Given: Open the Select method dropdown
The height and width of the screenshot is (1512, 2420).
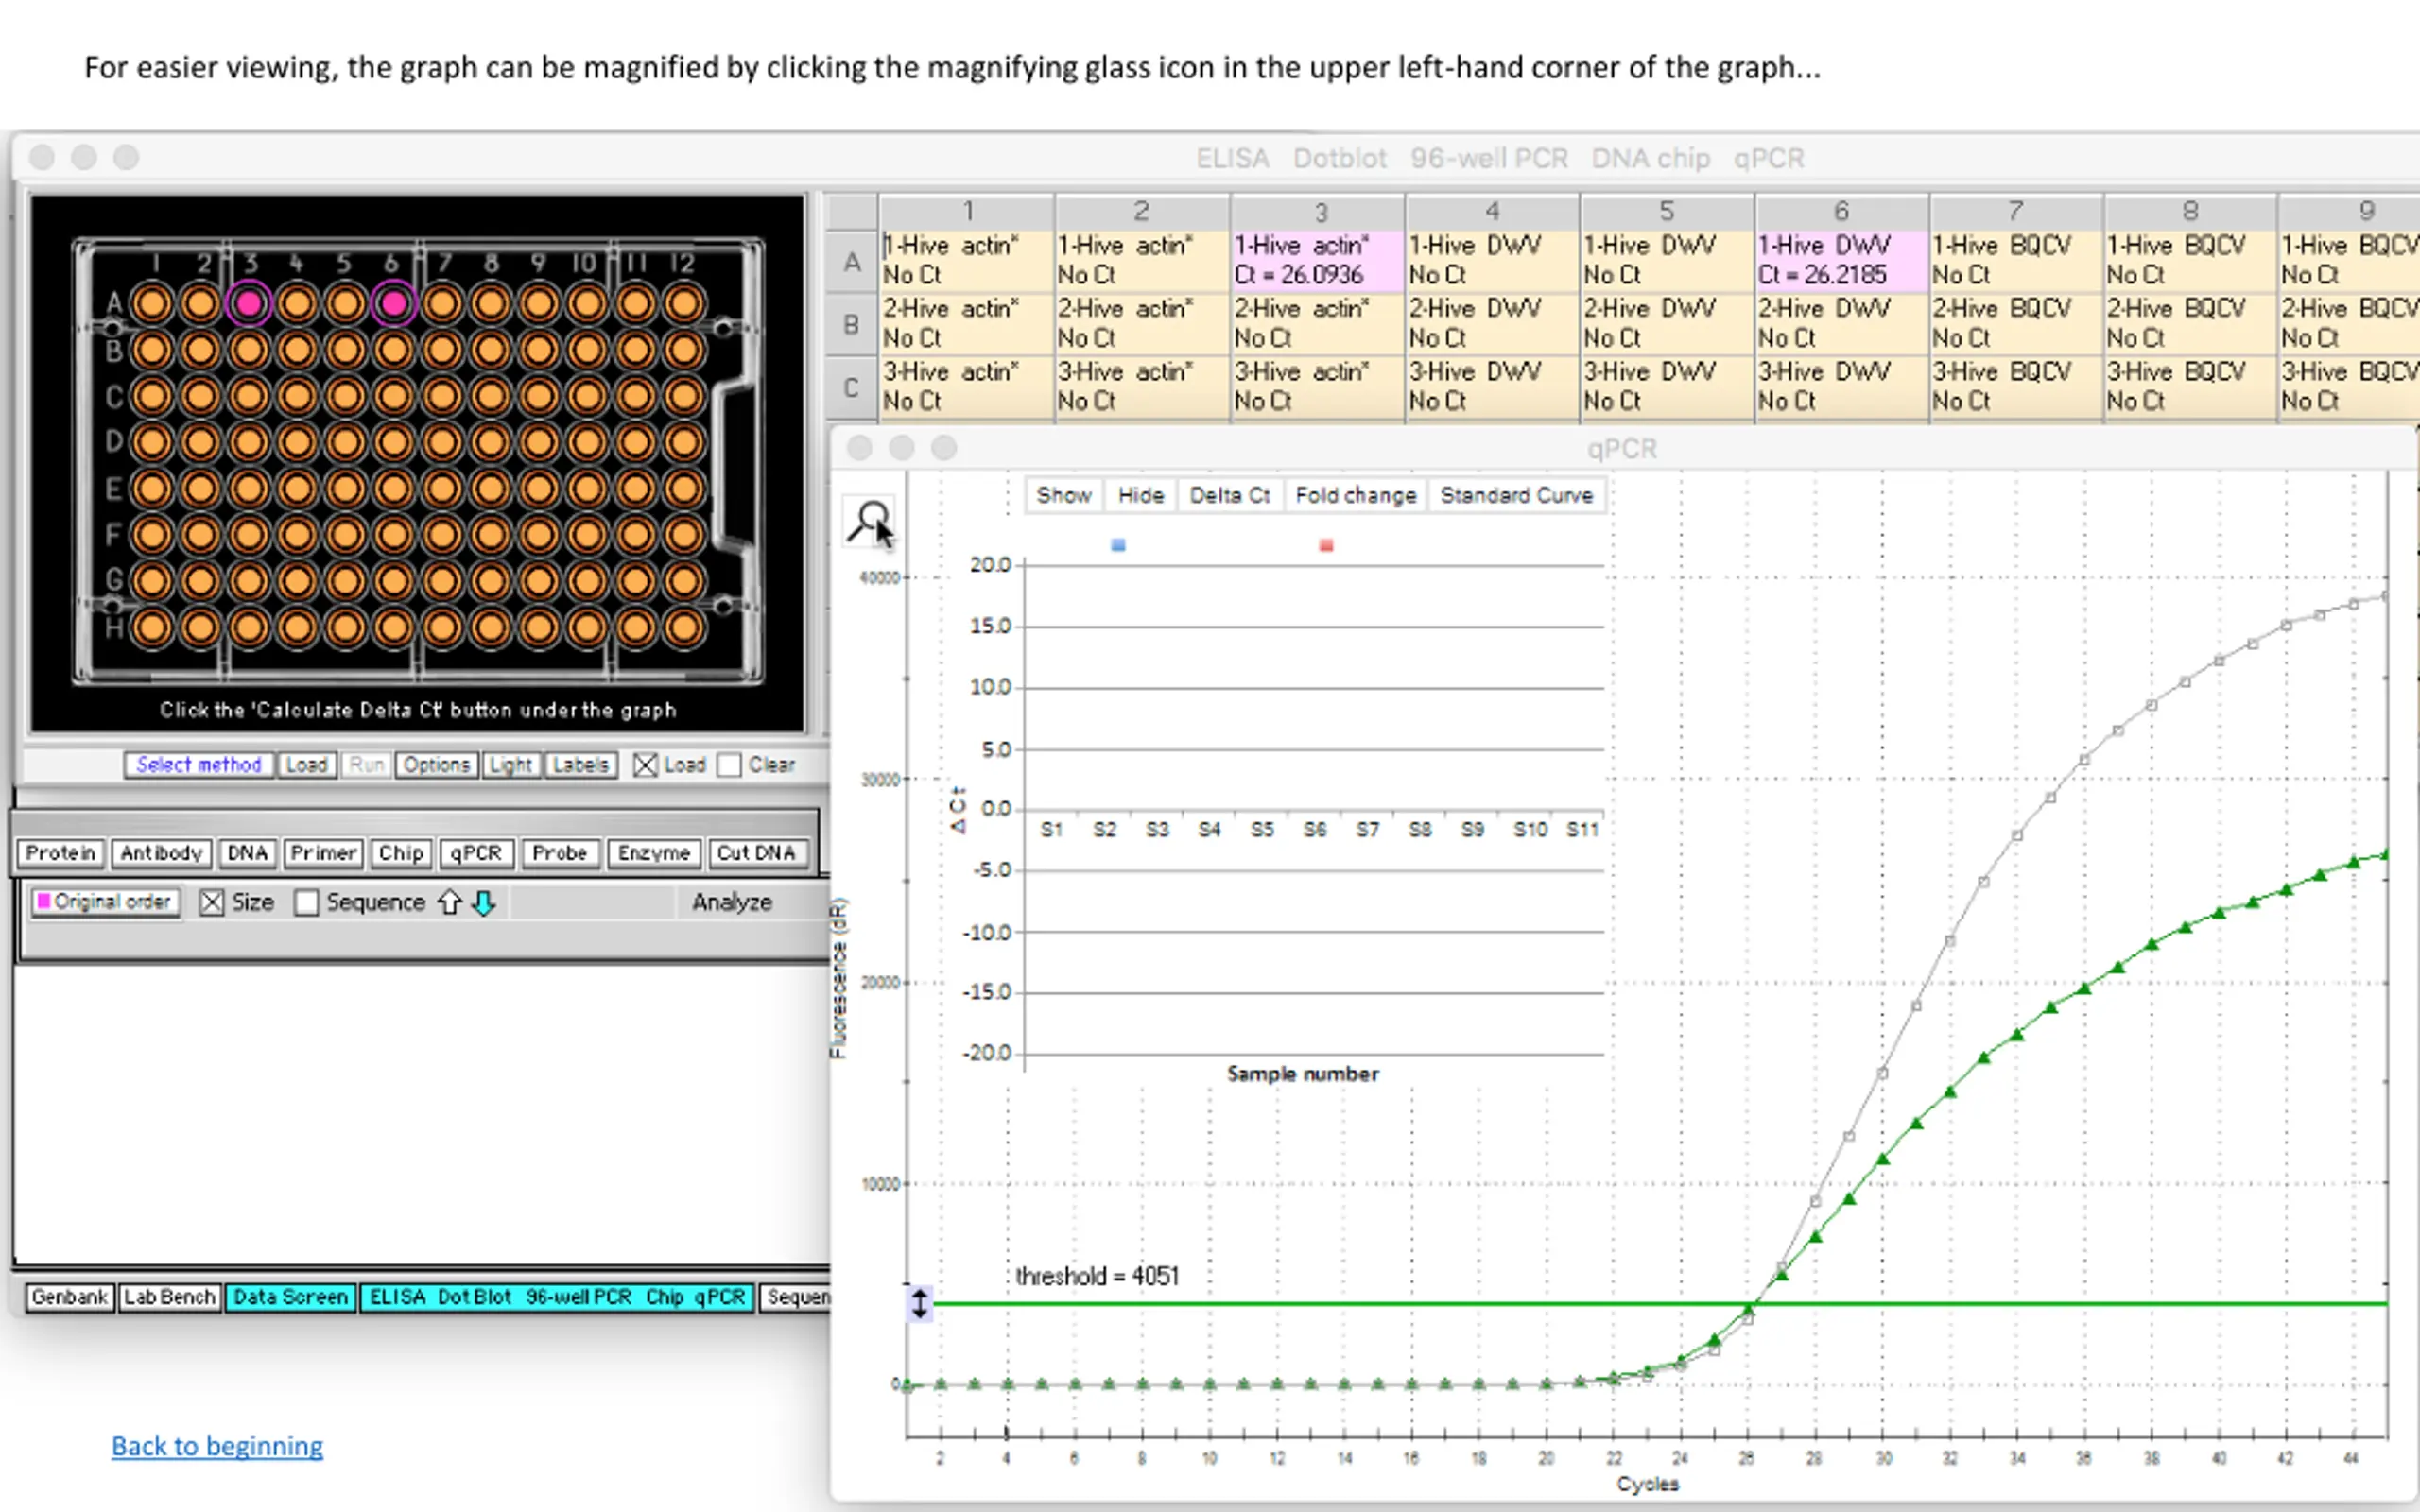Looking at the screenshot, I should coord(198,765).
